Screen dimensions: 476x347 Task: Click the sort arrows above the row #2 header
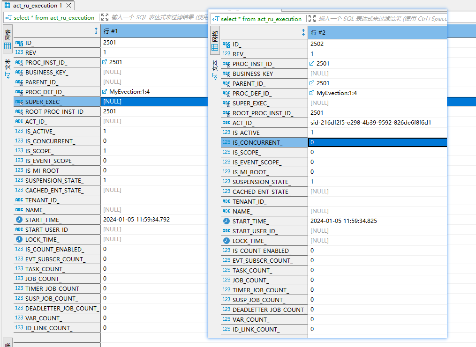tap(303, 31)
